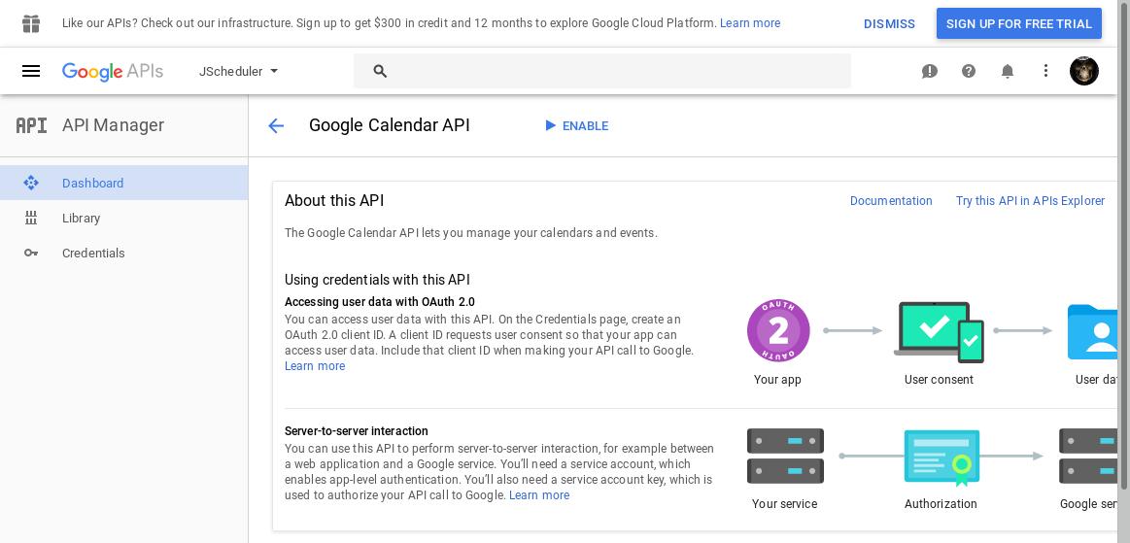Viewport: 1130px width, 543px height.
Task: Click the Google APIs logo
Action: click(x=113, y=71)
